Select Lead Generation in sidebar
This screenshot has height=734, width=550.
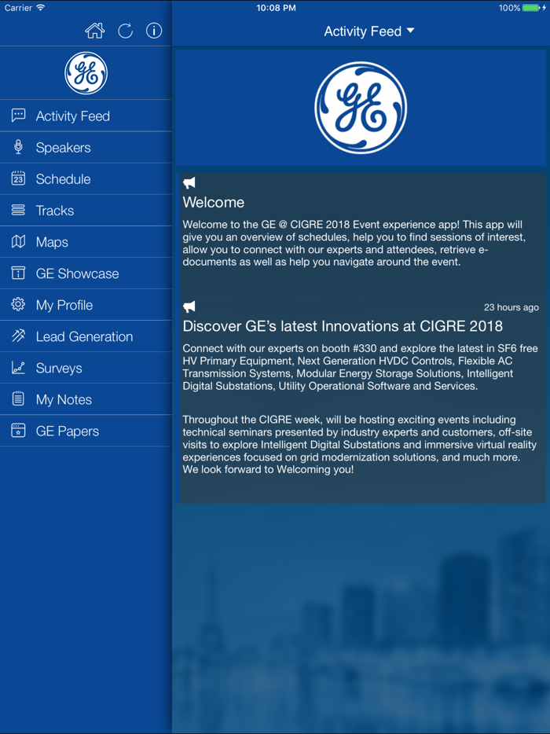point(86,336)
